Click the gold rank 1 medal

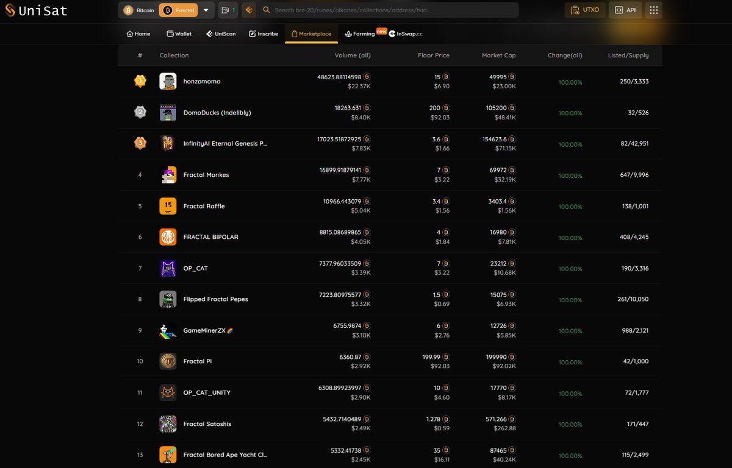click(x=140, y=81)
